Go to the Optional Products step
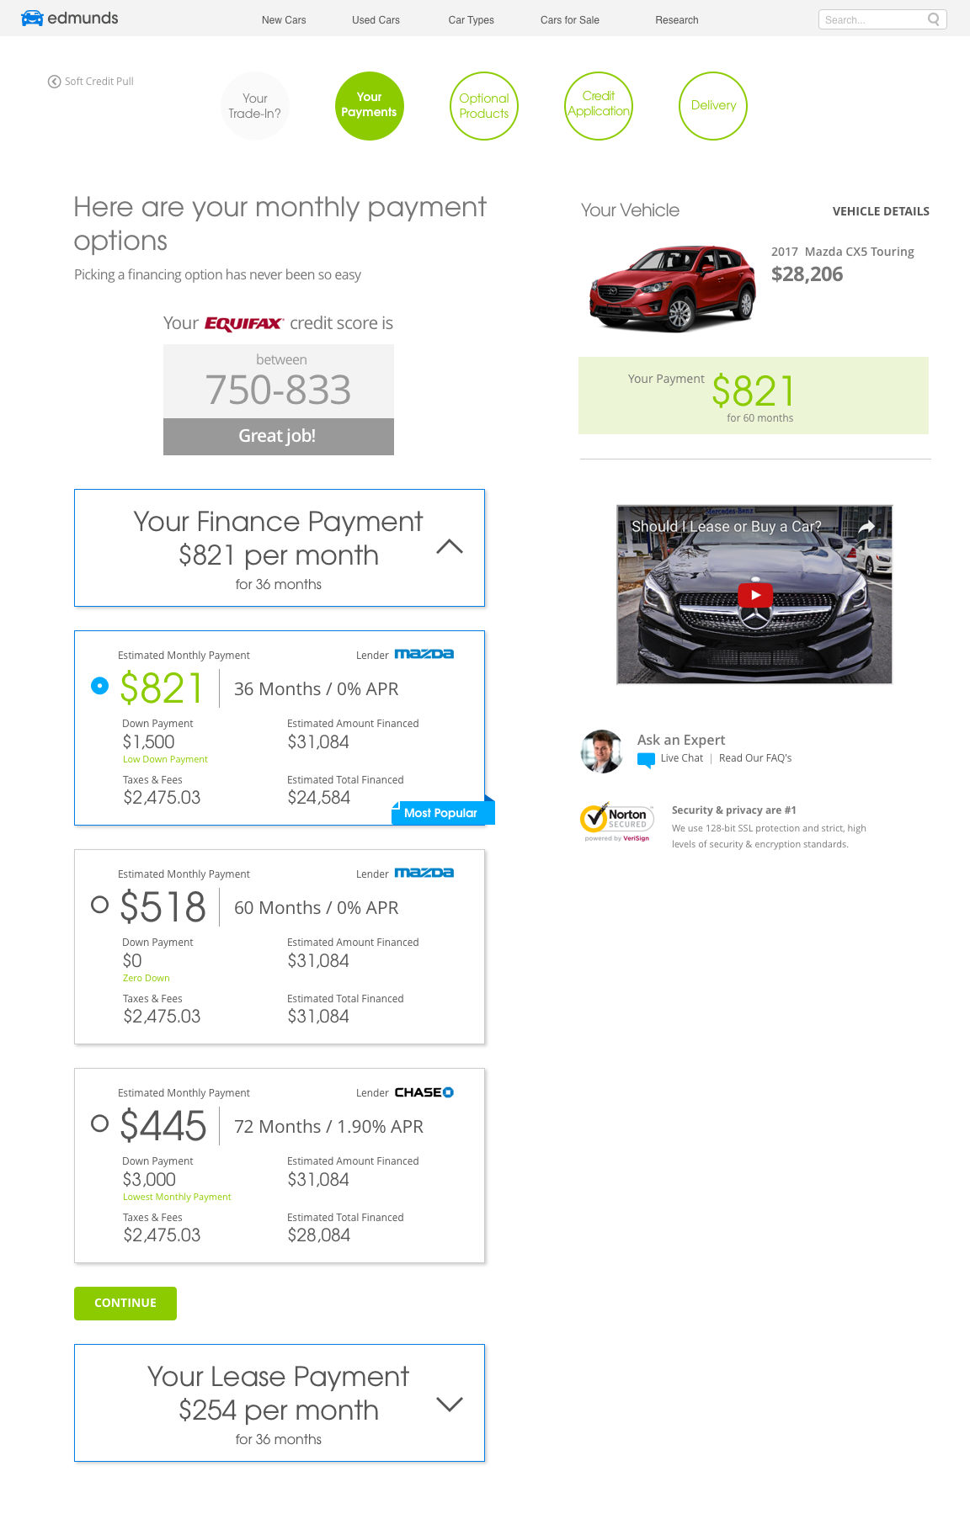The height and width of the screenshot is (1535, 970). tap(483, 106)
